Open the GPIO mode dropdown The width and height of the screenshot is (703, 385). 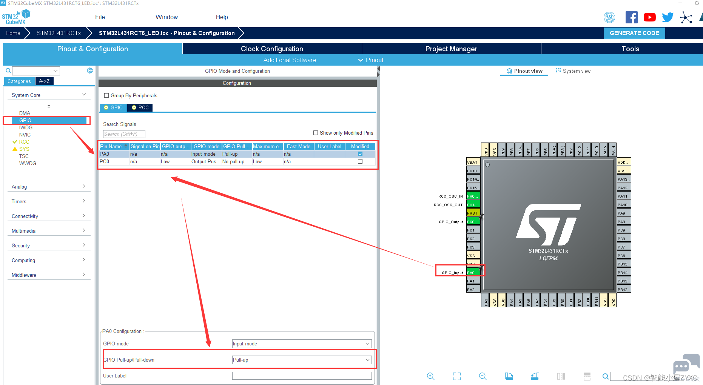click(302, 344)
